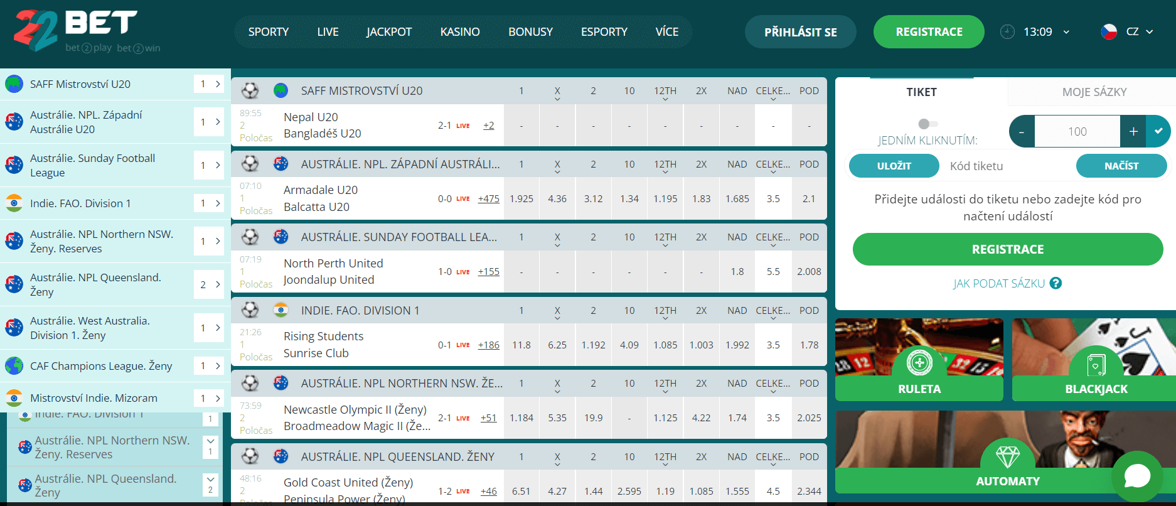
Task: Decrease stake with the minus button
Action: [x=1022, y=131]
